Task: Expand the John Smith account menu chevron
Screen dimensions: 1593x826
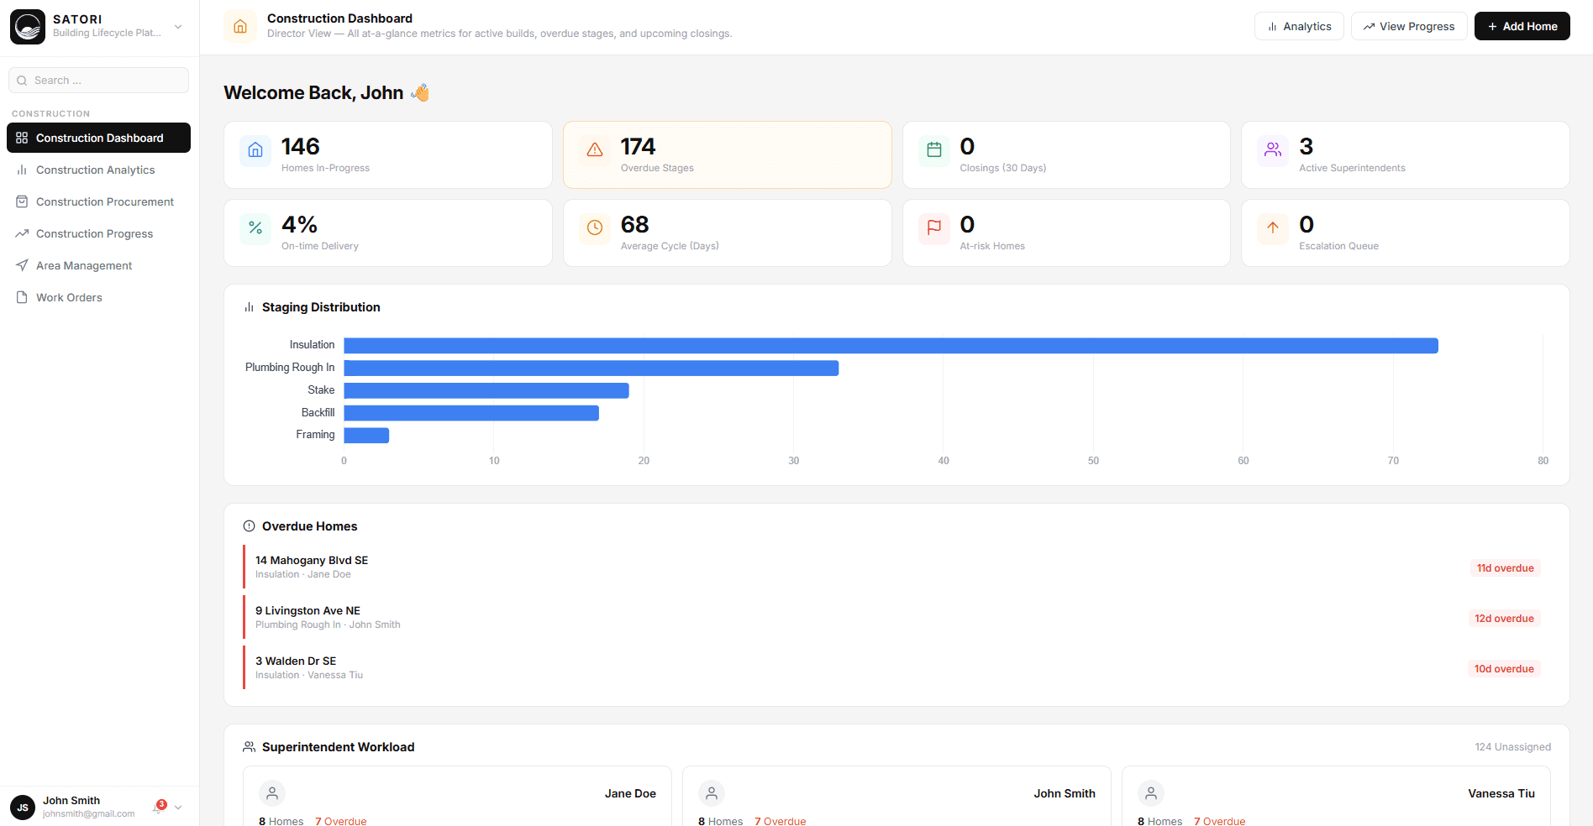Action: click(x=178, y=808)
